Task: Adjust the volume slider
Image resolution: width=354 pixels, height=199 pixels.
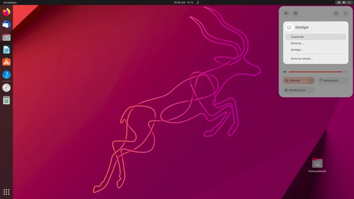Action: click(318, 72)
